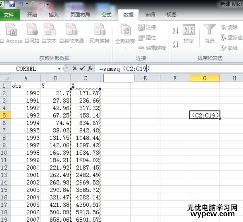243x222 pixels.
Task: Click cell A2 with year 1990
Action: pos(26,93)
